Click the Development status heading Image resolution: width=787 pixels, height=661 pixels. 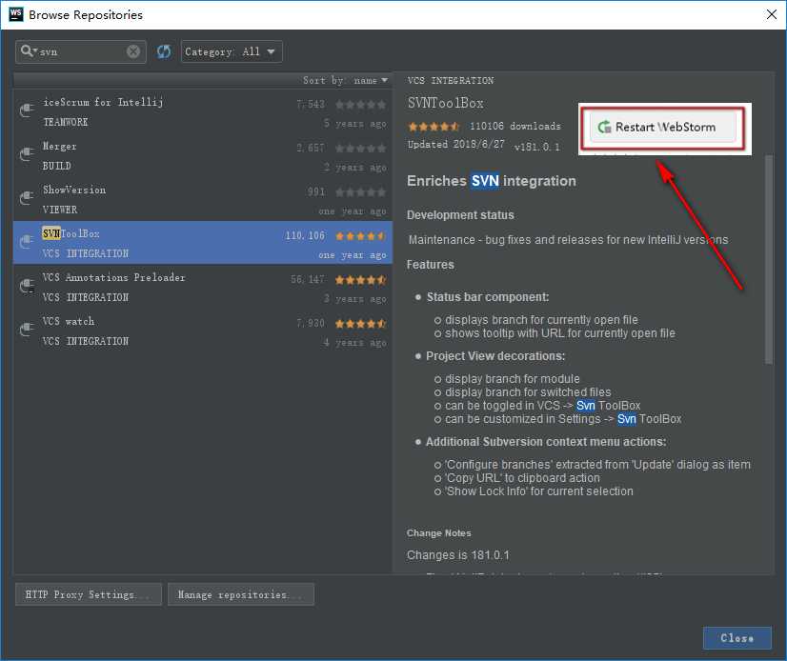click(x=460, y=215)
